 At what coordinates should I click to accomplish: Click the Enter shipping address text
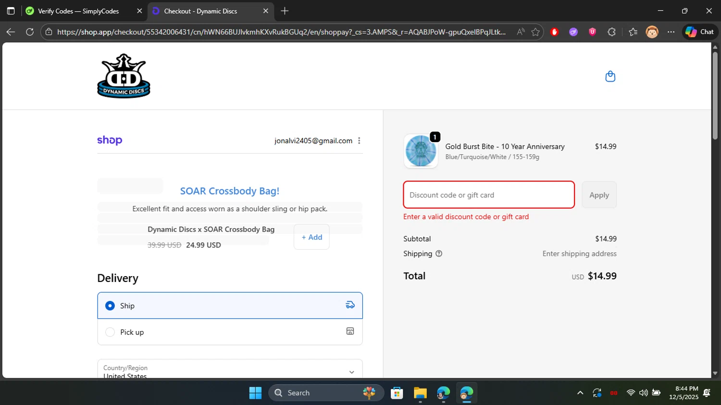pyautogui.click(x=579, y=254)
